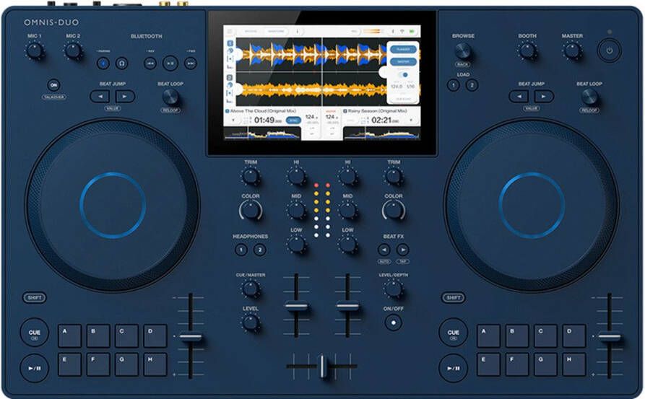Click the left channel Trim knob
645x399 pixels.
[250, 177]
